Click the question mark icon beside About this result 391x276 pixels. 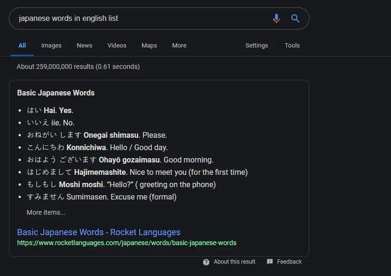206,262
